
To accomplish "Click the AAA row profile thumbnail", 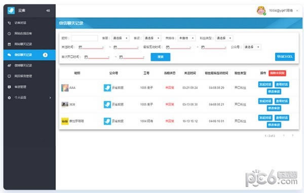I will click(x=65, y=88).
